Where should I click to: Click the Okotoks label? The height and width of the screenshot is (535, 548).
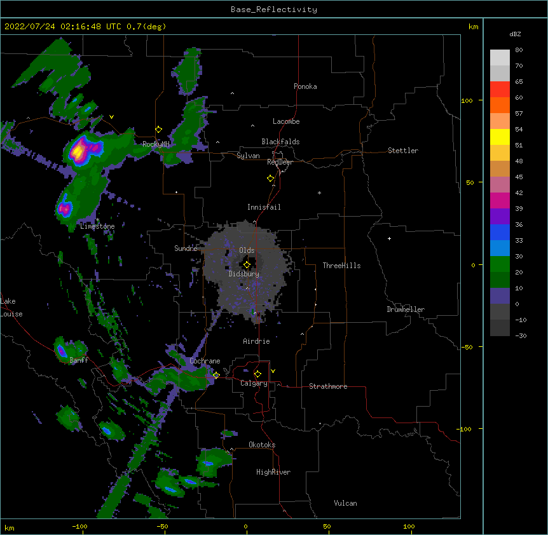[x=262, y=445]
